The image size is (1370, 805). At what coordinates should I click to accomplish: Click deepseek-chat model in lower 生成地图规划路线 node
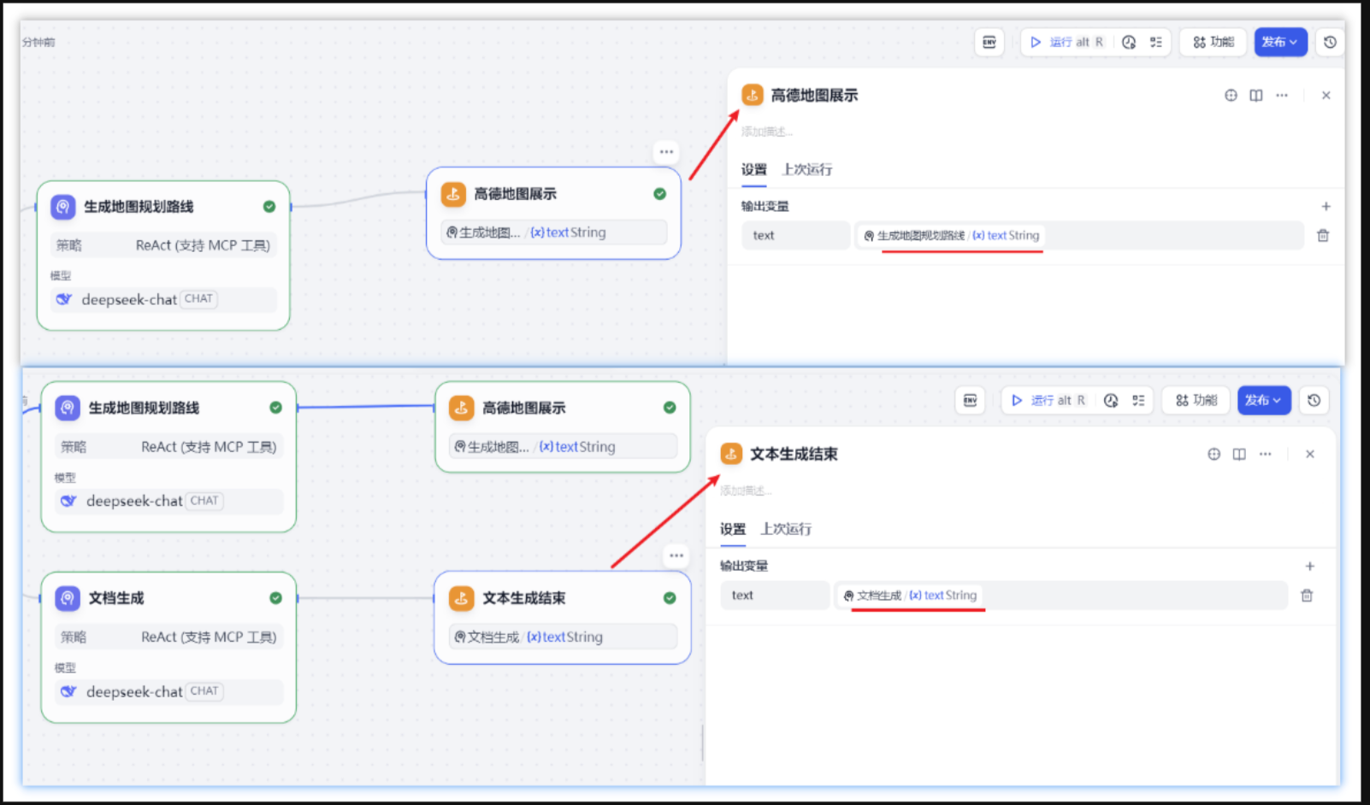coord(168,501)
